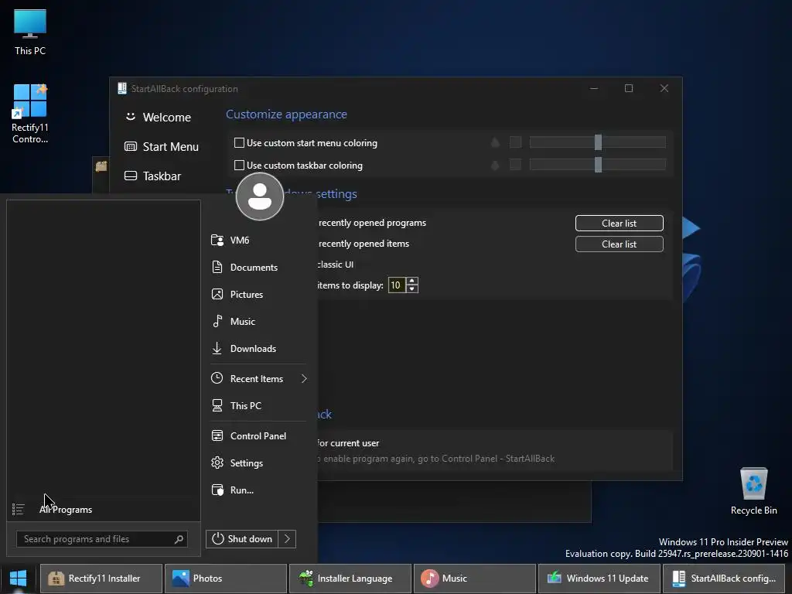Viewport: 792px width, 594px height.
Task: Open the Settings gear icon
Action: tap(217, 463)
